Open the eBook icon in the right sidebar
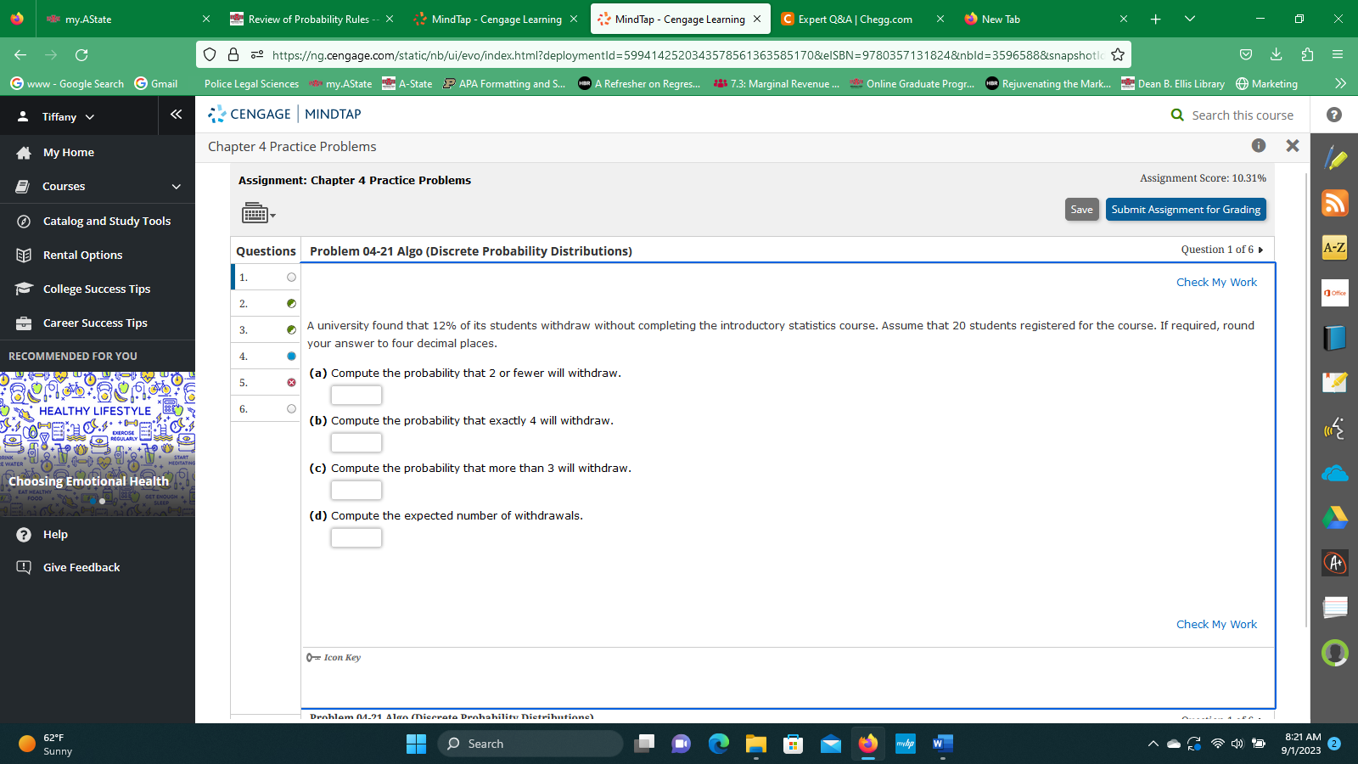 coord(1334,337)
